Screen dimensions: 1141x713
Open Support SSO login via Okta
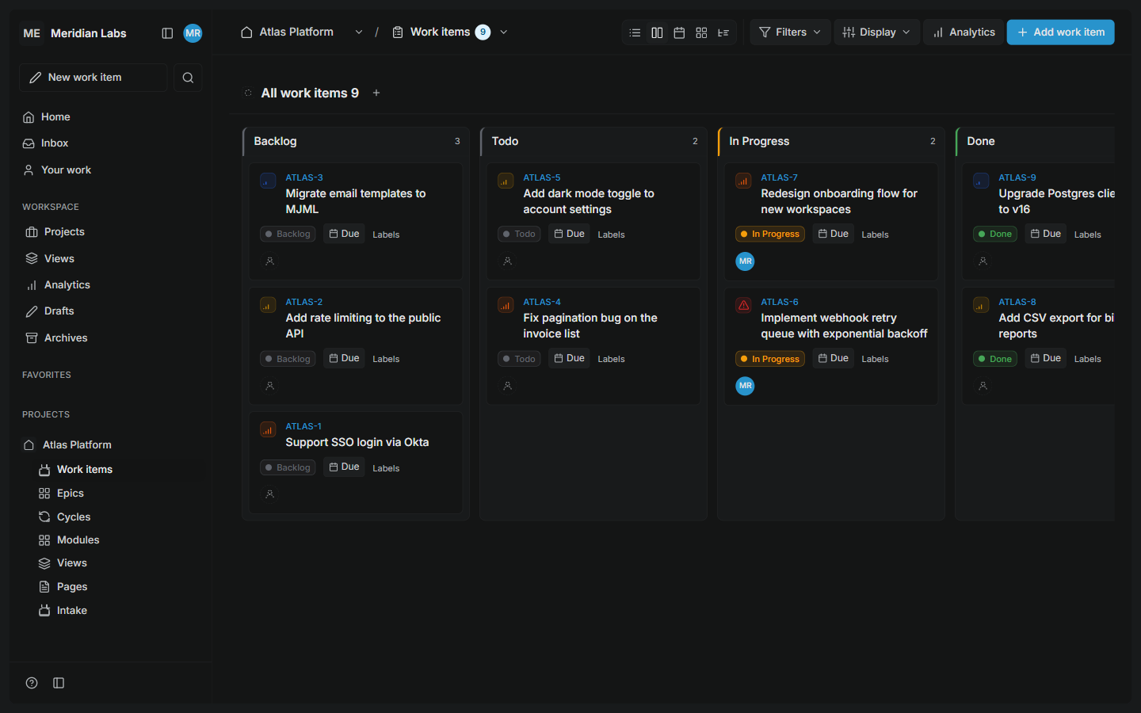click(357, 442)
